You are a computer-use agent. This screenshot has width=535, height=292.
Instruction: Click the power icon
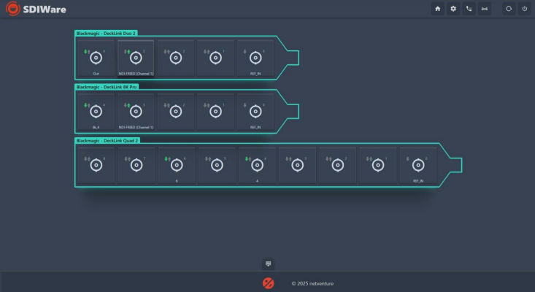pyautogui.click(x=525, y=9)
